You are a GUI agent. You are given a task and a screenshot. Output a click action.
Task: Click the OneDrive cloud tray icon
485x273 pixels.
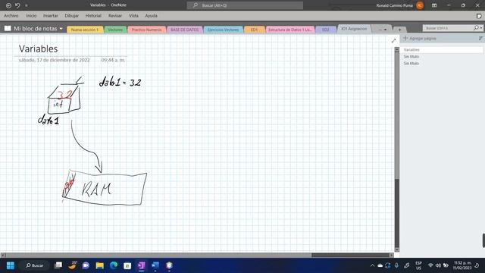tap(380, 265)
